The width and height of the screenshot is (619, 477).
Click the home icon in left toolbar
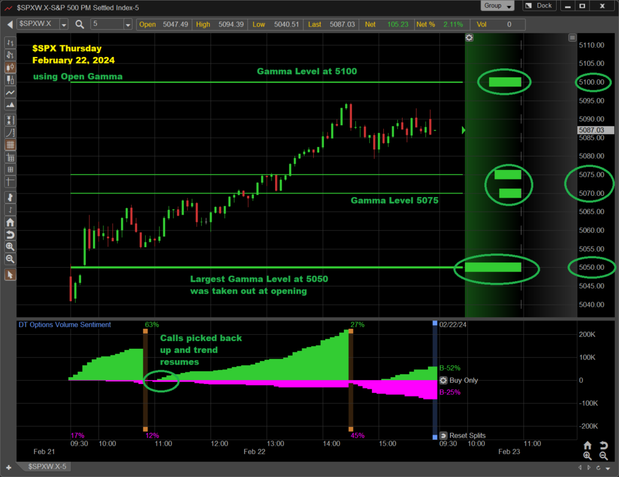[10, 222]
